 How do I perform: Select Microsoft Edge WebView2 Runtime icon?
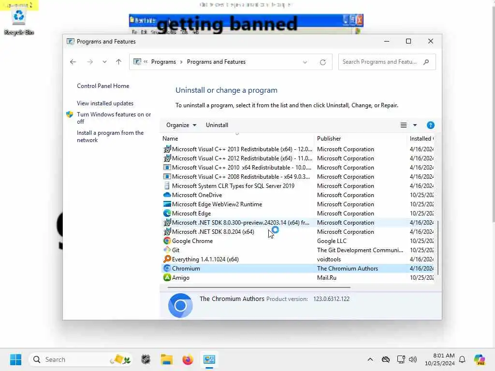pos(167,204)
